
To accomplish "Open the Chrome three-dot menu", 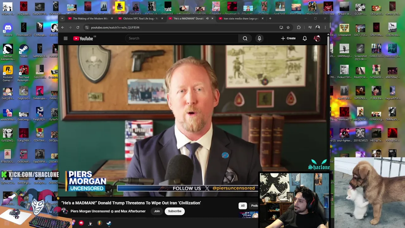I will (325, 28).
